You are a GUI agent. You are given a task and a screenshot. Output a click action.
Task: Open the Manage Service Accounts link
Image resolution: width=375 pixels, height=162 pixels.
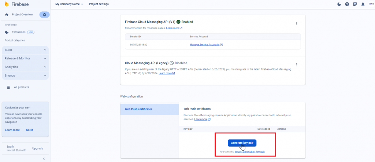(206, 44)
